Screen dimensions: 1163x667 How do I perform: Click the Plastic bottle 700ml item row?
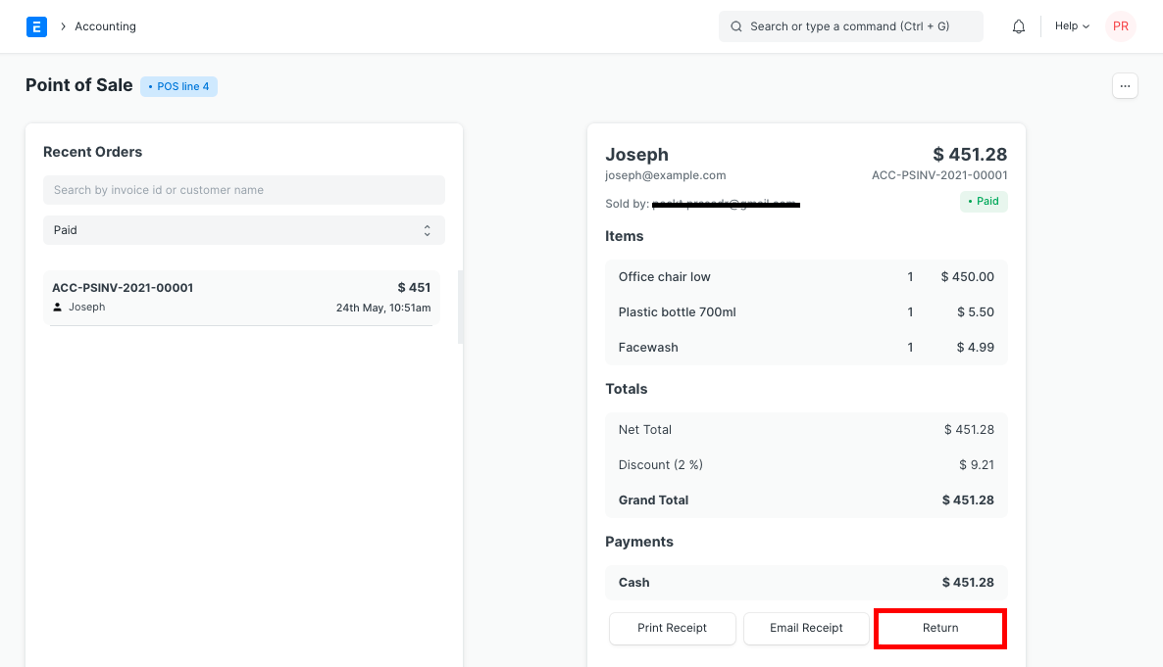pyautogui.click(x=806, y=312)
